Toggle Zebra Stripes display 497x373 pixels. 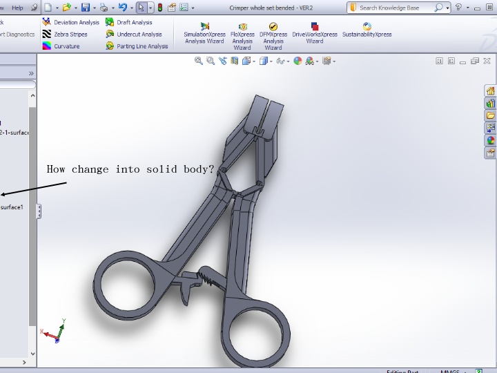[65, 35]
